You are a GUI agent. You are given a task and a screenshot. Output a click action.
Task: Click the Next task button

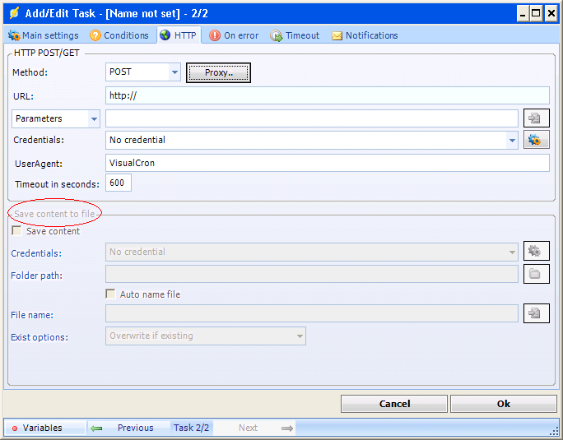[254, 428]
